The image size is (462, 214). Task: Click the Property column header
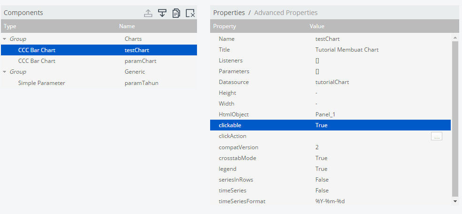click(225, 26)
